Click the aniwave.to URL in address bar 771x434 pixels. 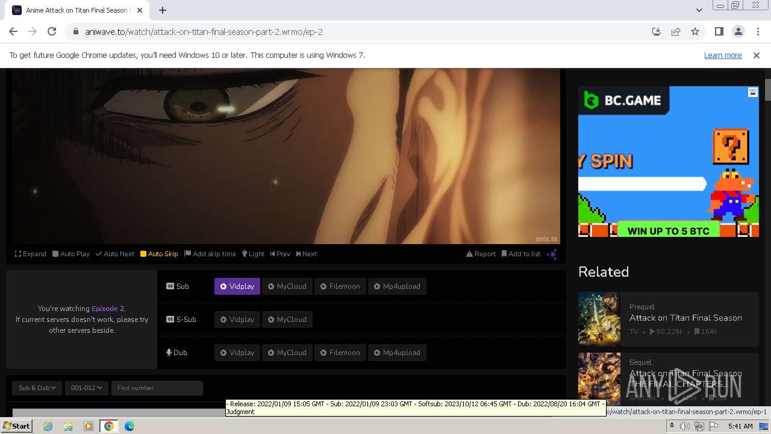204,32
